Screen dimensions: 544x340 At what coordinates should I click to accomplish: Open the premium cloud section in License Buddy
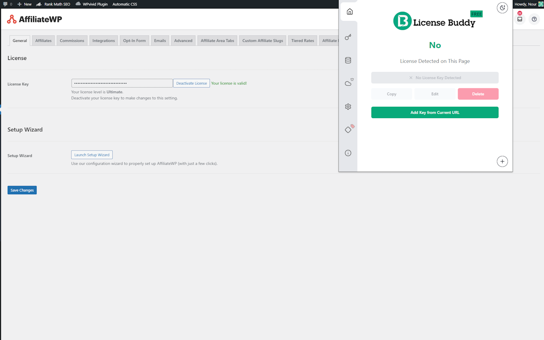tap(348, 82)
